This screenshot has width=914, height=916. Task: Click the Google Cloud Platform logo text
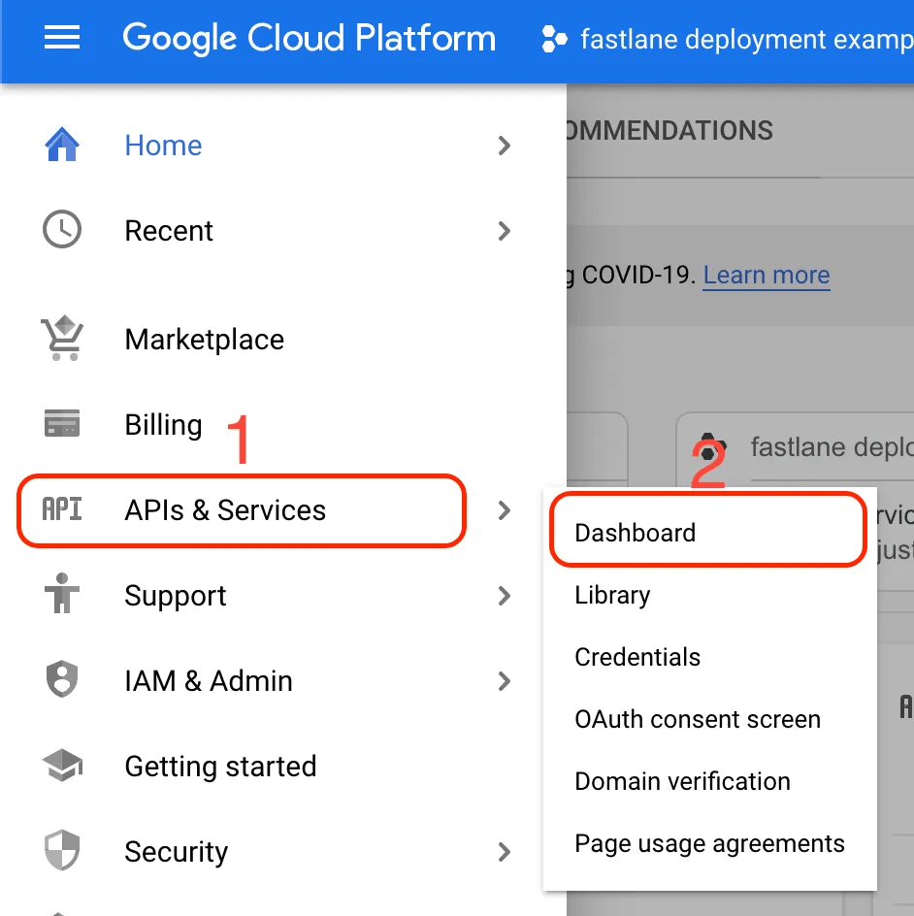(309, 39)
